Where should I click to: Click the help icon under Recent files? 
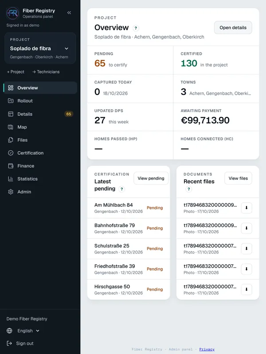[x=189, y=189]
